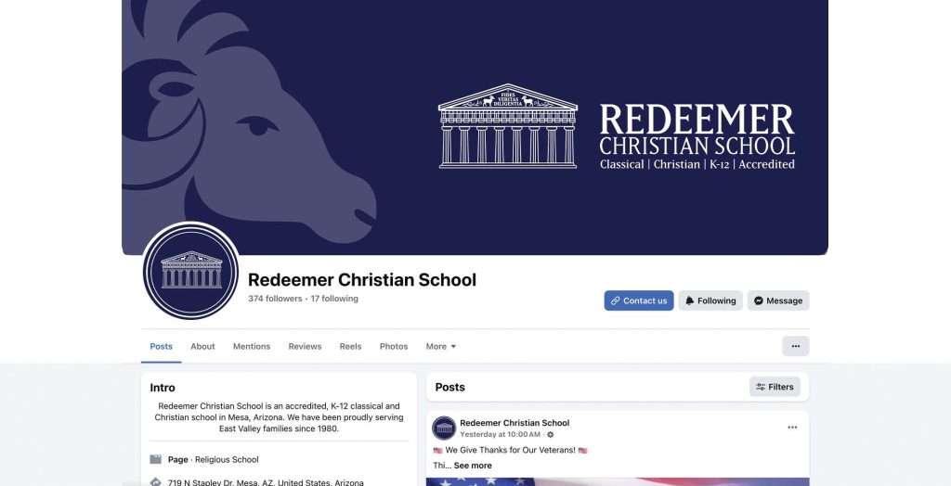Viewport: 951px width, 486px height.
Task: Open the Filters for posts
Action: 775,387
